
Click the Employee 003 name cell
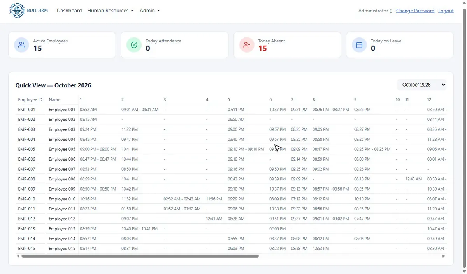coord(62,129)
